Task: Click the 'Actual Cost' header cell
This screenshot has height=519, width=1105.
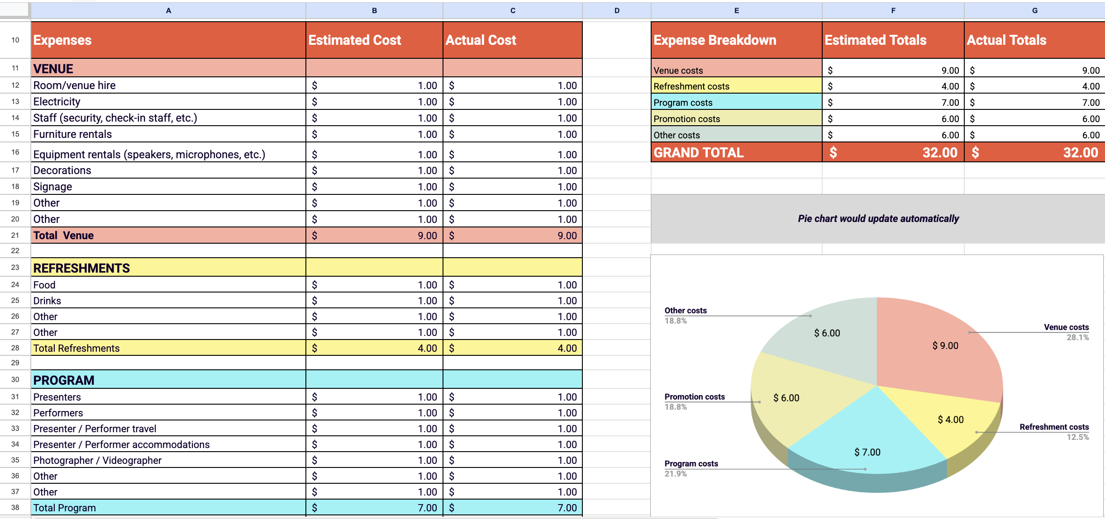Action: 513,40
